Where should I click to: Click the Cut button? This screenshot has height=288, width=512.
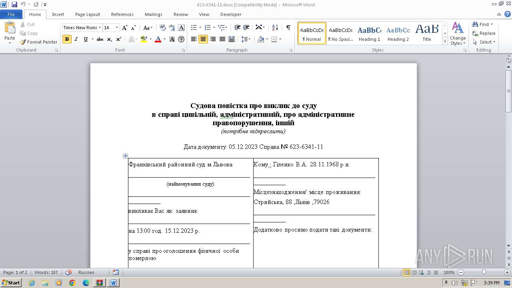pos(27,24)
